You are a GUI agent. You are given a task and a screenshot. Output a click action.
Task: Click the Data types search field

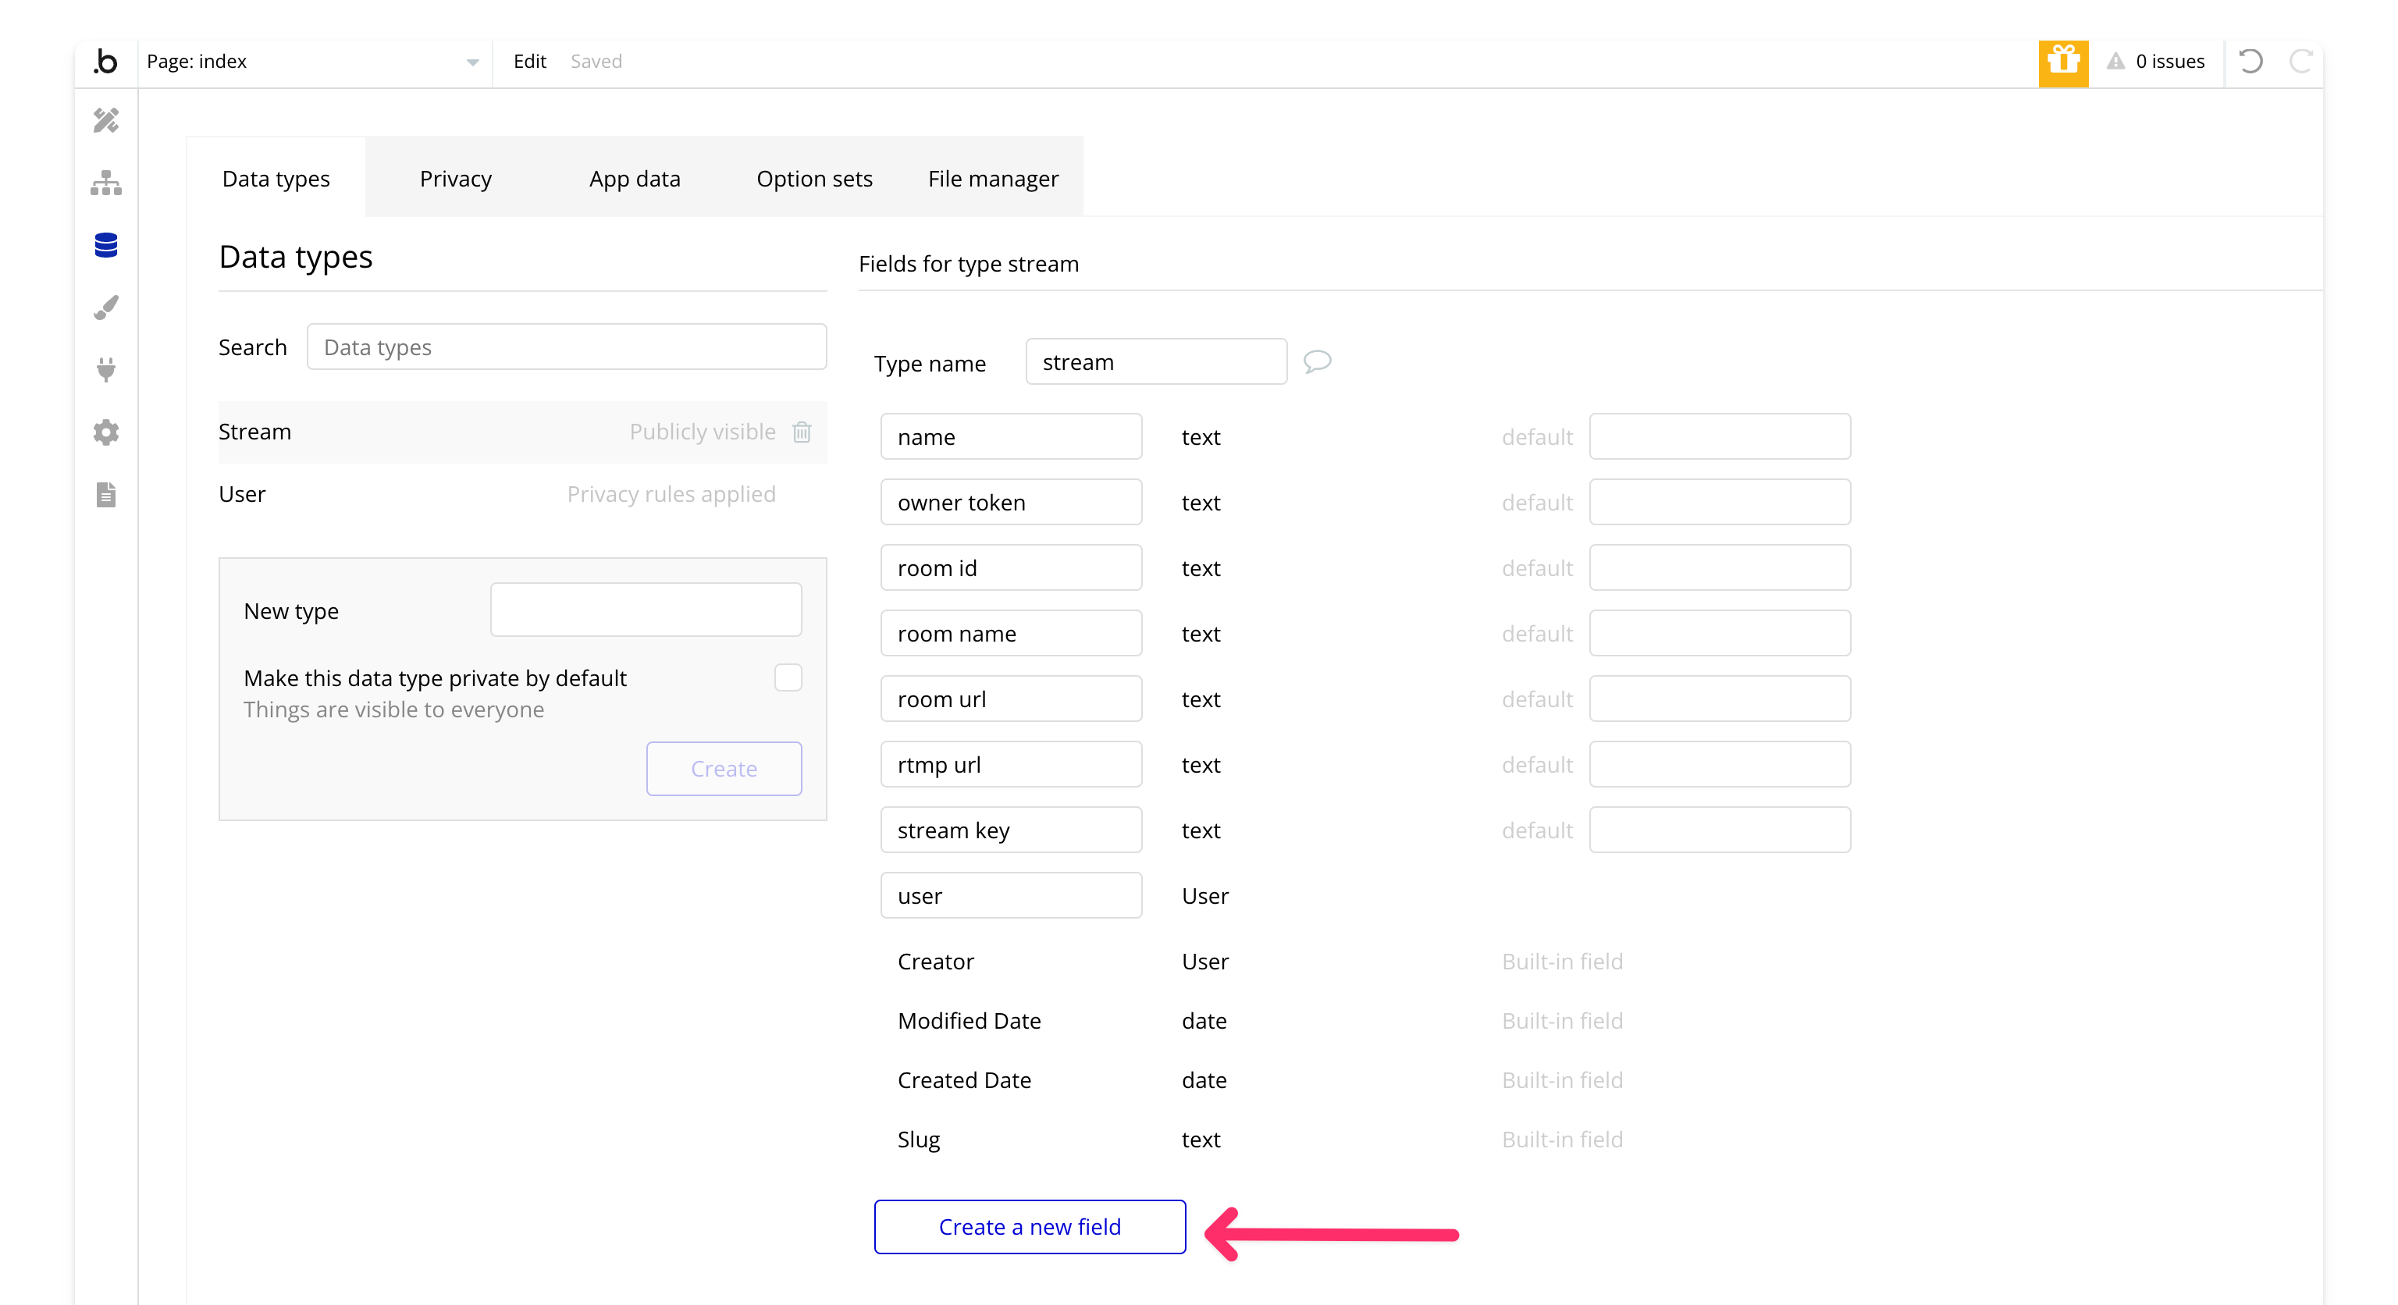pyautogui.click(x=566, y=347)
